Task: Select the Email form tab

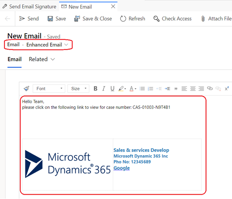Action: [x=14, y=59]
